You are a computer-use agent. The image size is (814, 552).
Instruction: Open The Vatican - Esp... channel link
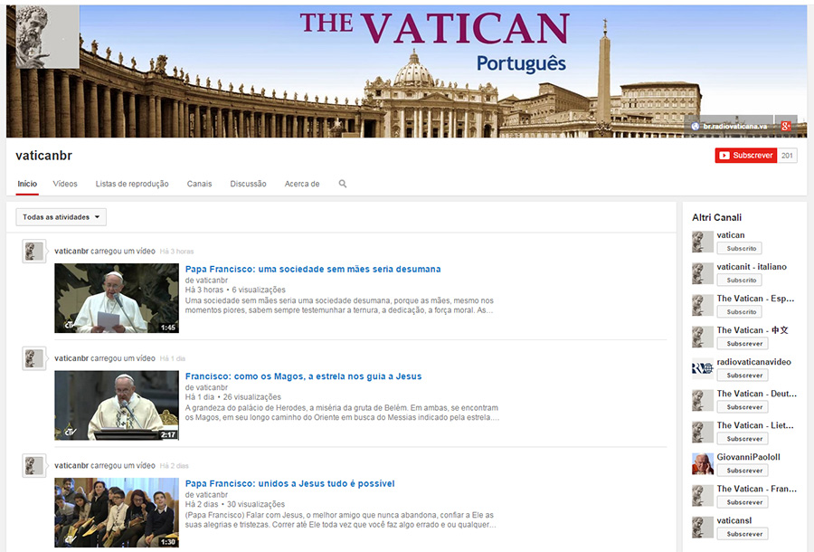[x=756, y=299]
